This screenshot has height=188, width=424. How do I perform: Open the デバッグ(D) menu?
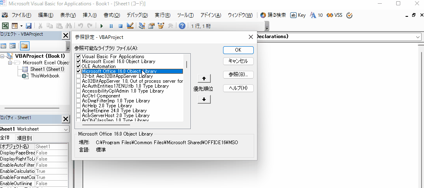pyautogui.click(x=138, y=15)
